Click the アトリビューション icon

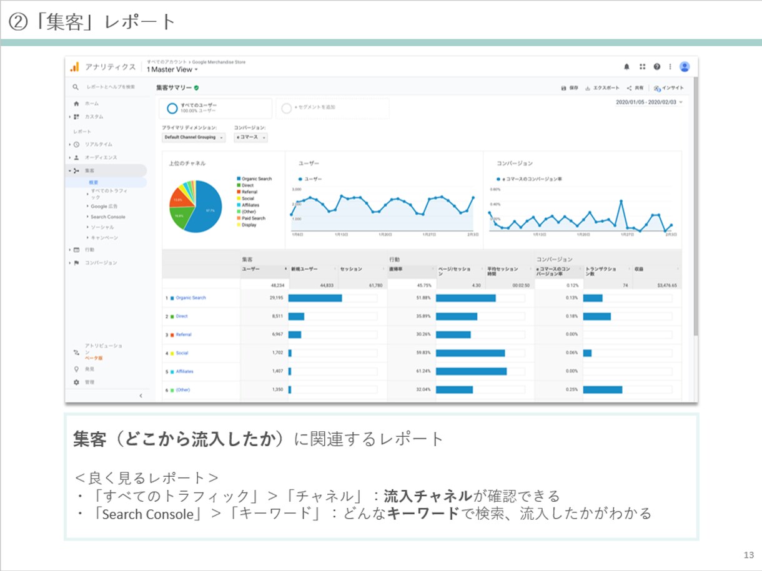tap(76, 352)
